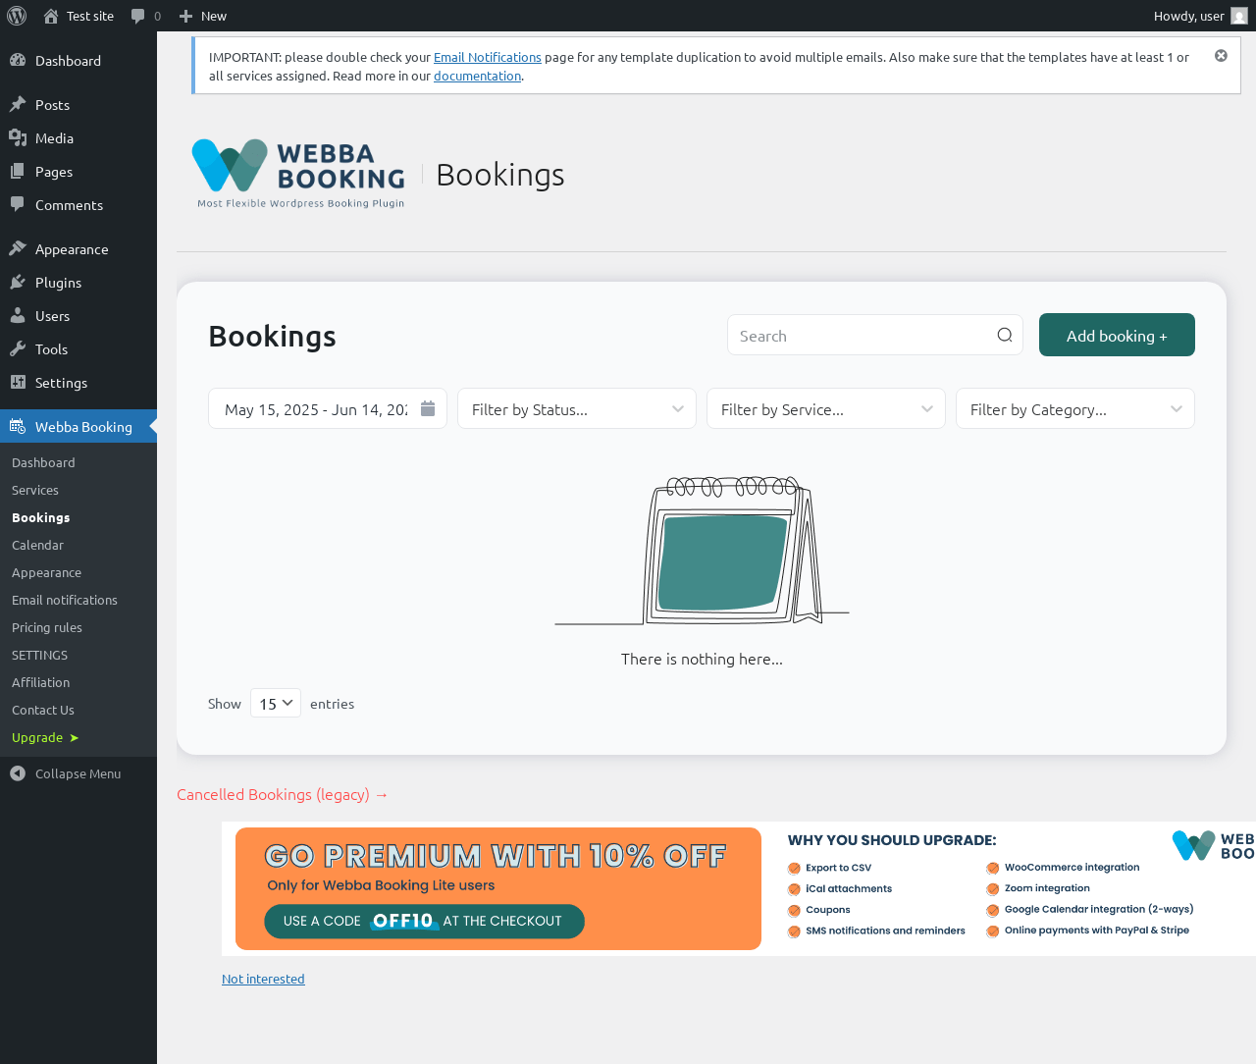This screenshot has height=1064, width=1256.
Task: Click the Collapse Menu text
Action: click(78, 773)
